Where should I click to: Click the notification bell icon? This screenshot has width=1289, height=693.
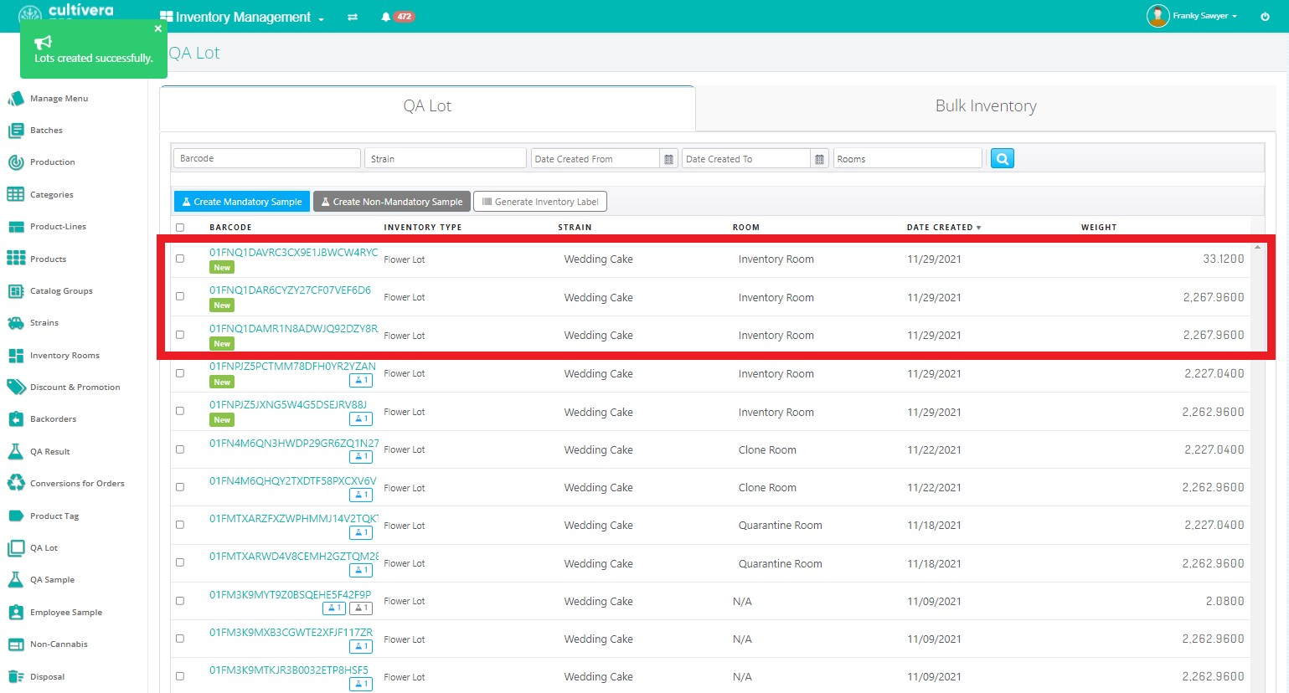tap(386, 17)
